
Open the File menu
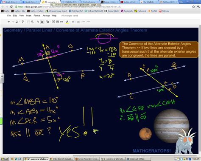tap(9, 16)
